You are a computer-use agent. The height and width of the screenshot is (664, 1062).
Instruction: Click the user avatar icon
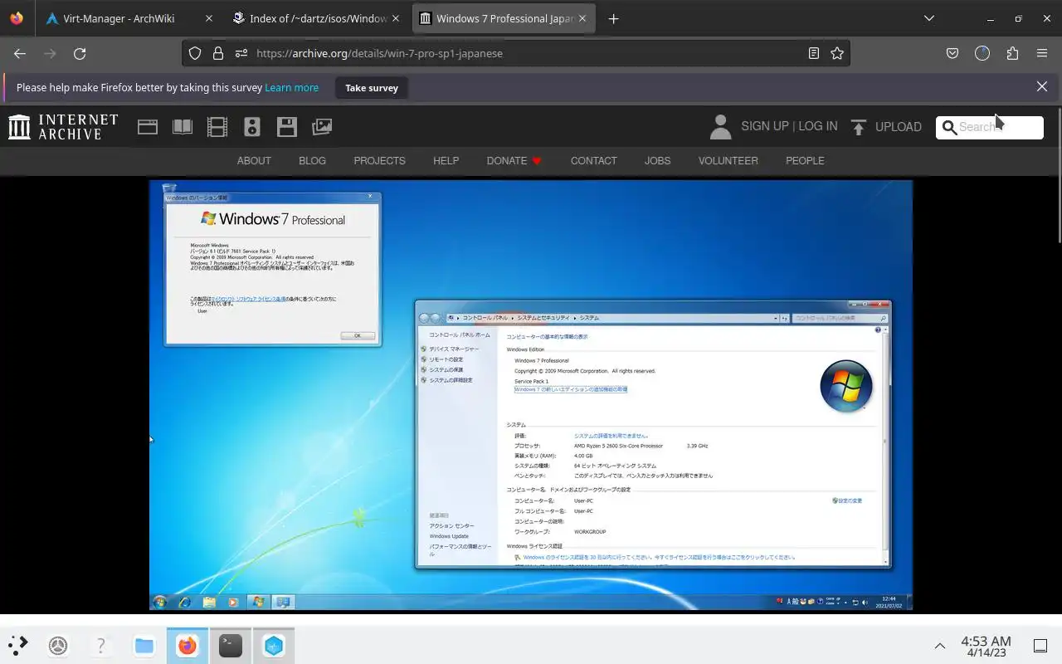point(720,126)
